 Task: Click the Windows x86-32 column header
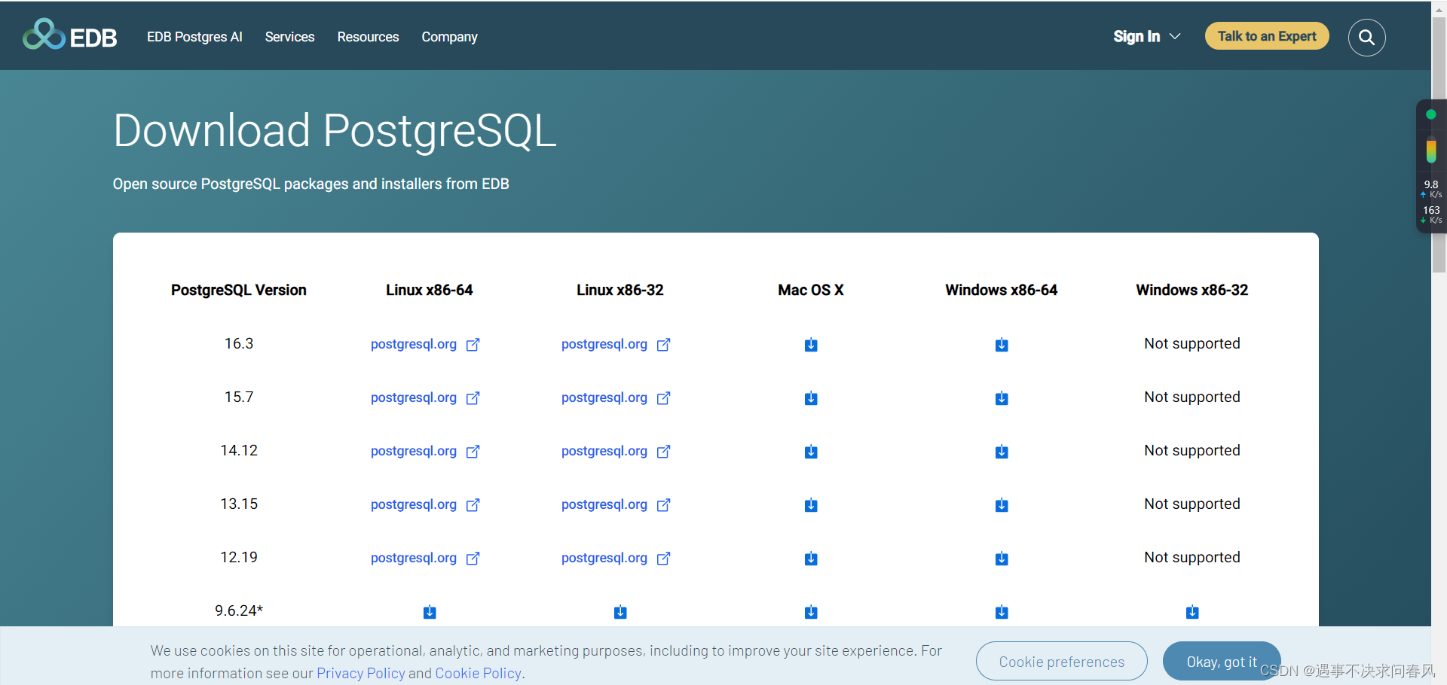pos(1192,290)
